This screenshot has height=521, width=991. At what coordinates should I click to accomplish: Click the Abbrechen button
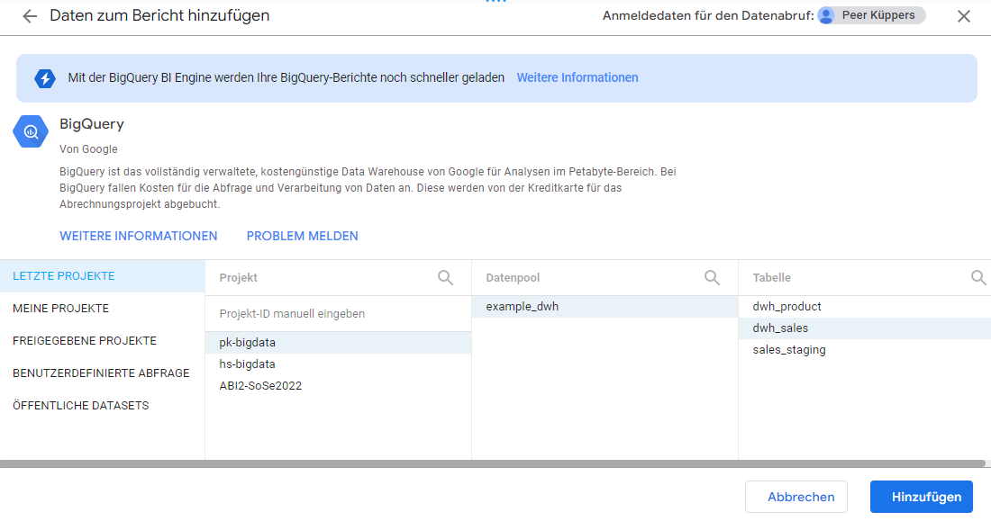(796, 497)
